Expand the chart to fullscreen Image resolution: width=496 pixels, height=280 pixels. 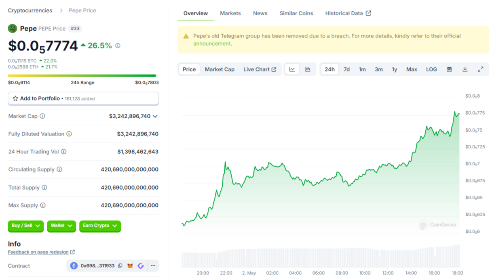pos(481,69)
